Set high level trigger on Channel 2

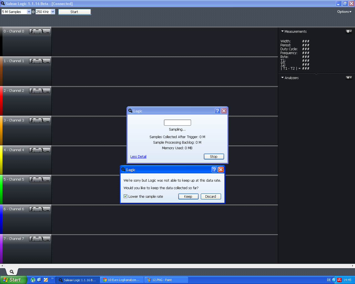tap(37, 91)
